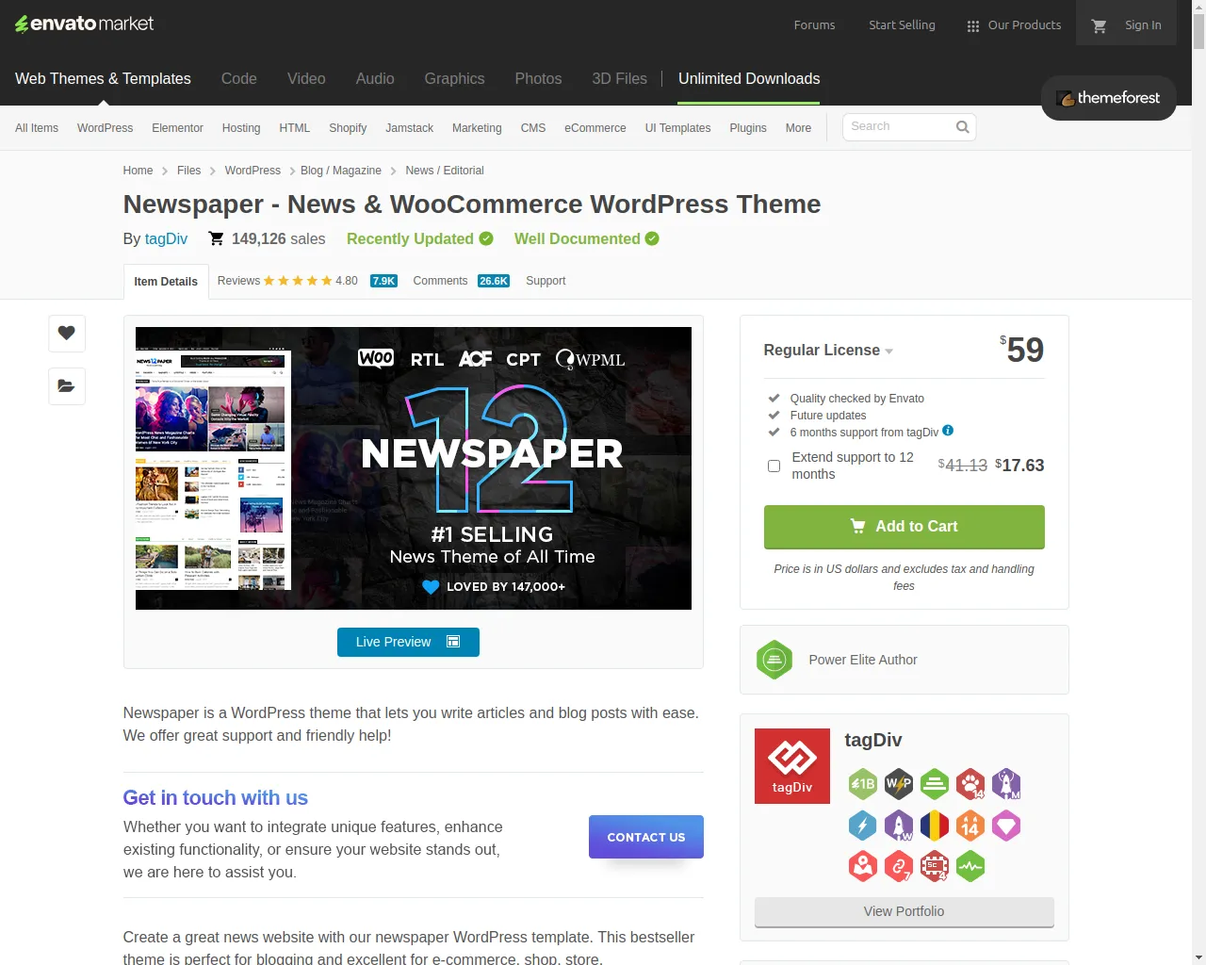Switch to the Audio marketplace tab
Image resolution: width=1206 pixels, height=965 pixels.
(x=375, y=79)
